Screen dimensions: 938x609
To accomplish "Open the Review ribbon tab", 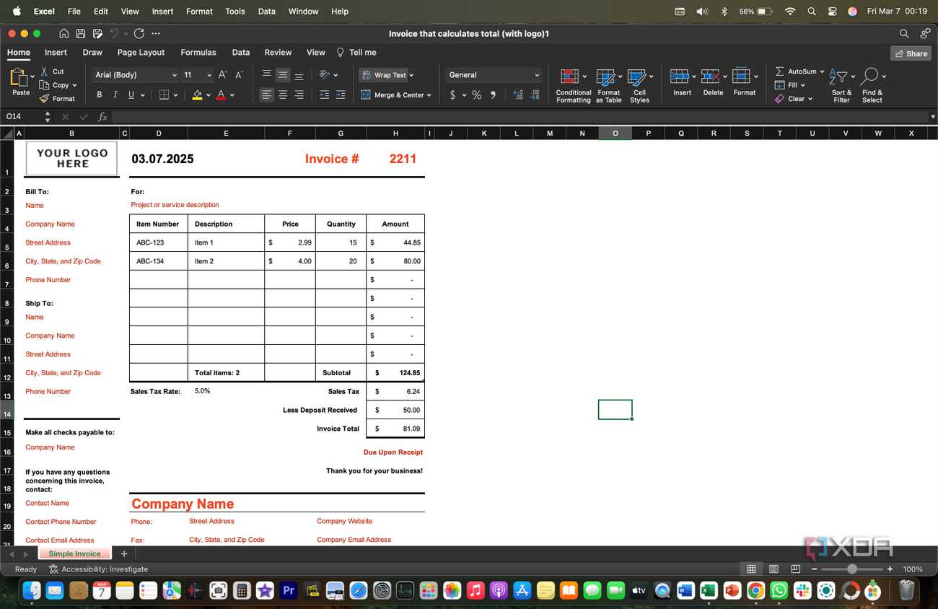I will click(278, 52).
